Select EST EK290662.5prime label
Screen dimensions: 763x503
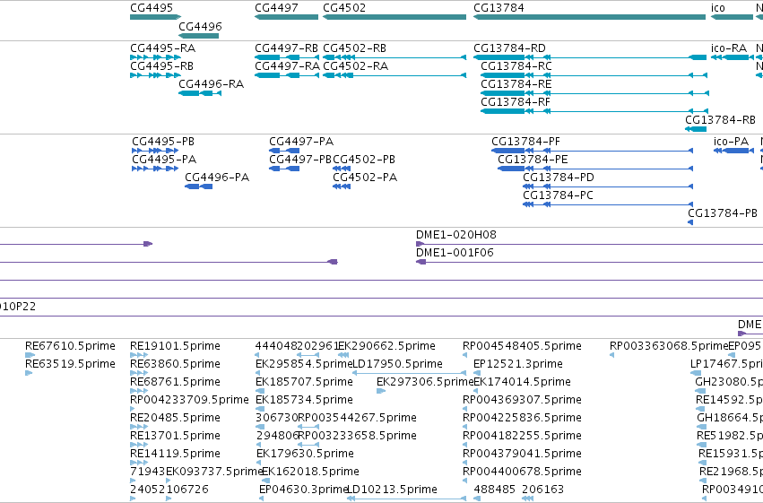click(386, 346)
